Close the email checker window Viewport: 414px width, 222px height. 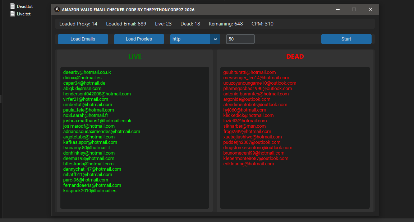(x=371, y=9)
